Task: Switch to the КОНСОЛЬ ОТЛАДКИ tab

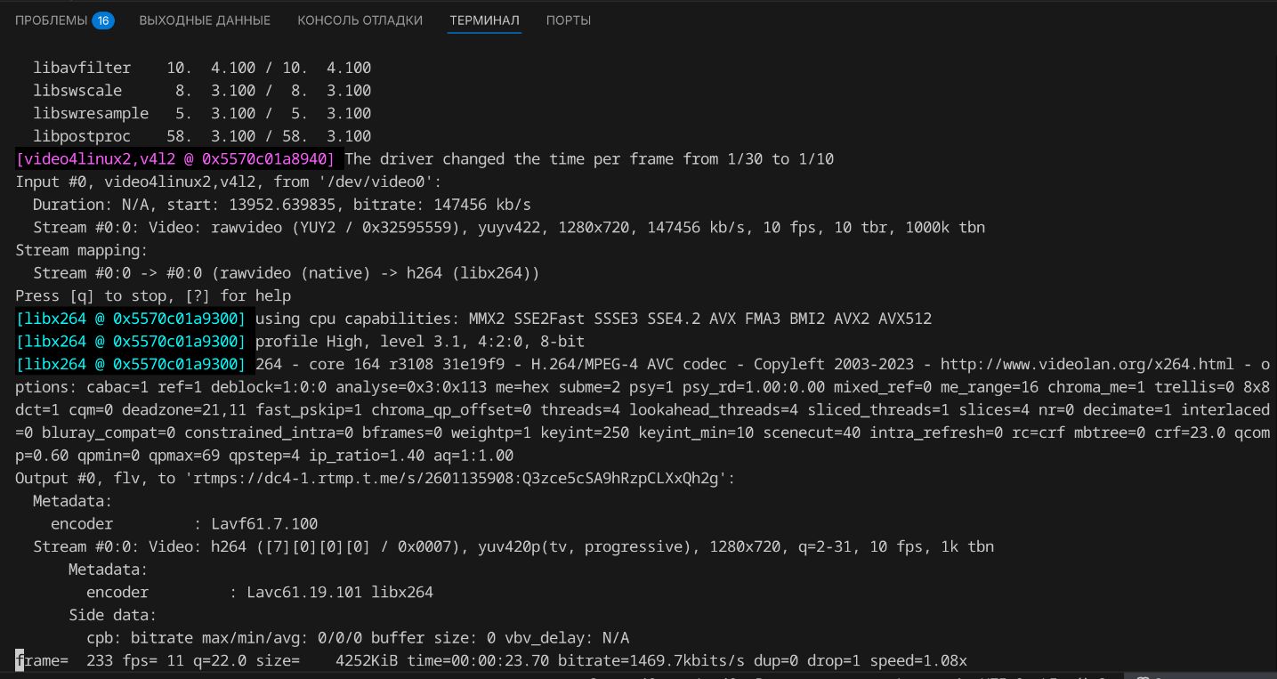Action: pyautogui.click(x=360, y=20)
